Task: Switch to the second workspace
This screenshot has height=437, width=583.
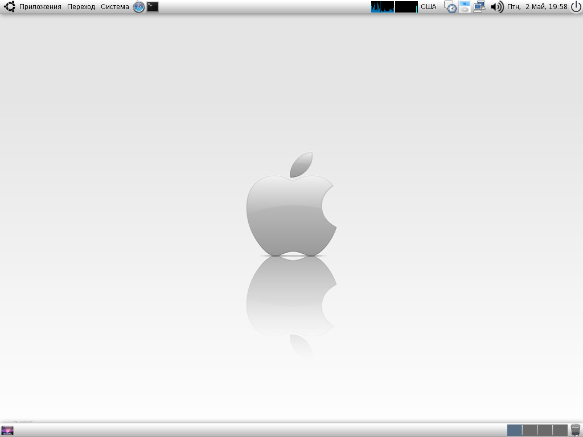Action: coord(529,430)
